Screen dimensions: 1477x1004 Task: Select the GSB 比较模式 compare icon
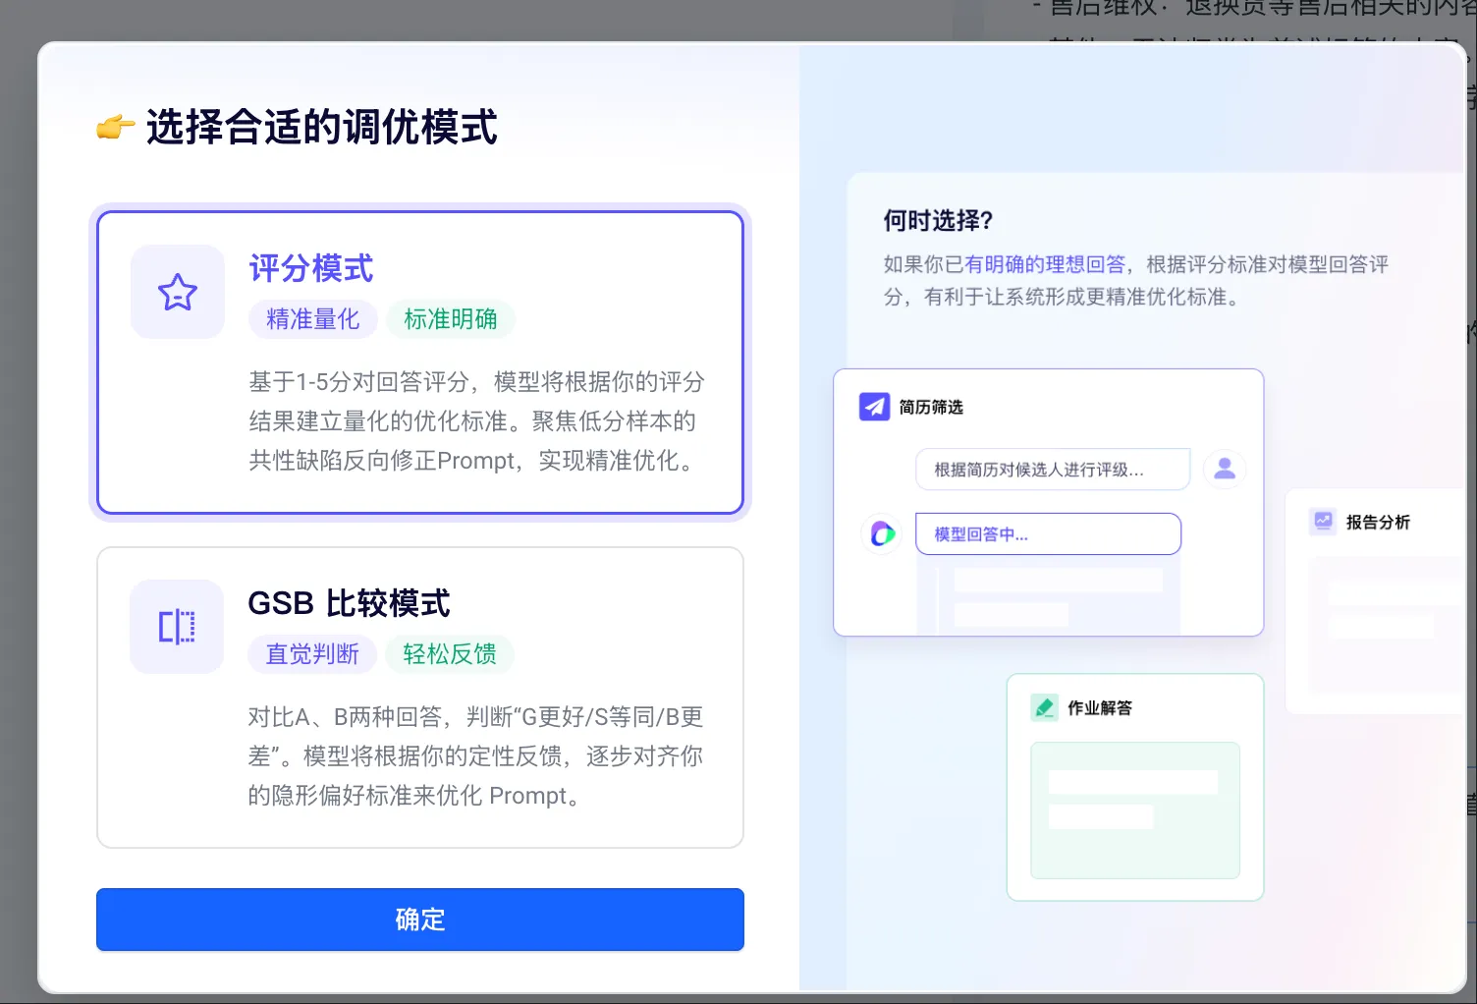[177, 627]
